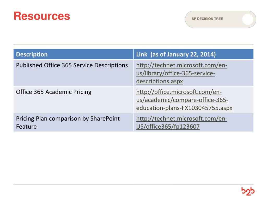This screenshot has height=200, width=267.
Task: Click the red "Resources" slide title
Action: (42, 16)
